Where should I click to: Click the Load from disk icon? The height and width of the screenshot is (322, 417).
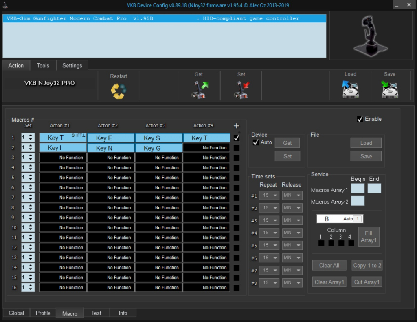click(x=350, y=89)
